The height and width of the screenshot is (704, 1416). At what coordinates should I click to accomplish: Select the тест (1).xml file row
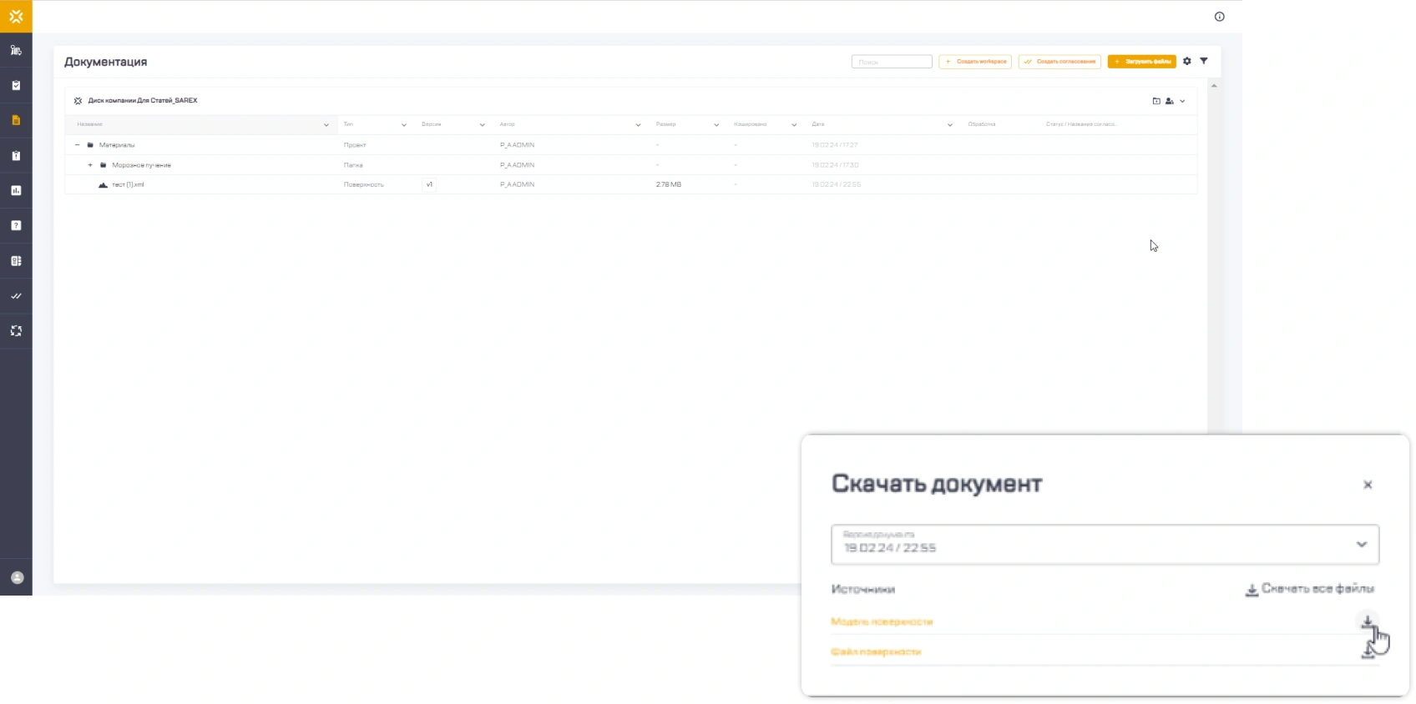coord(129,184)
